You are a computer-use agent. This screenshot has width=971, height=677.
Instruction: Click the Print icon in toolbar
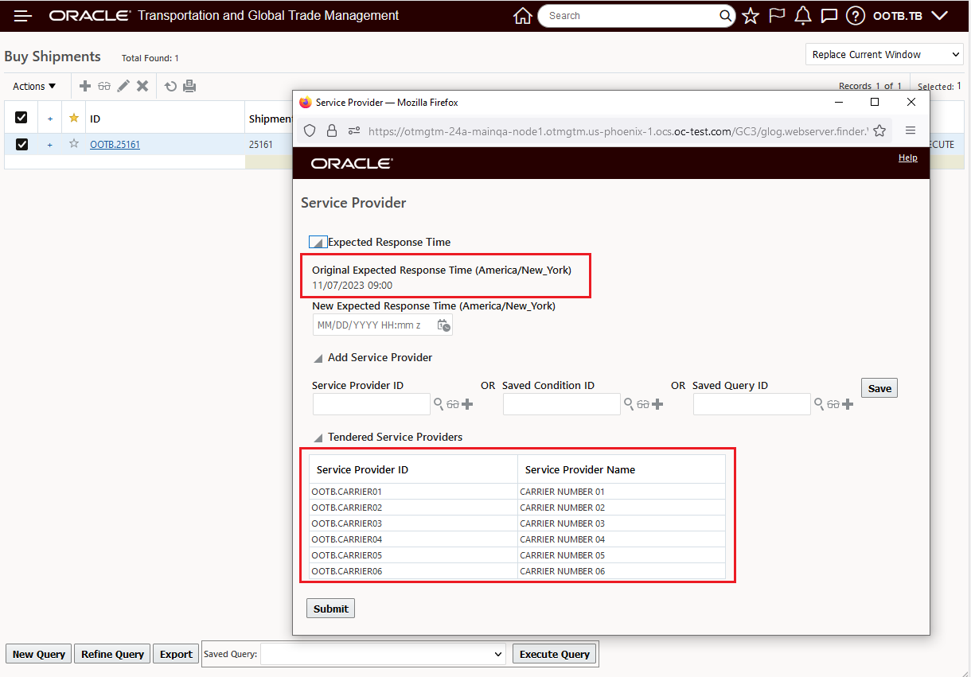(x=189, y=86)
